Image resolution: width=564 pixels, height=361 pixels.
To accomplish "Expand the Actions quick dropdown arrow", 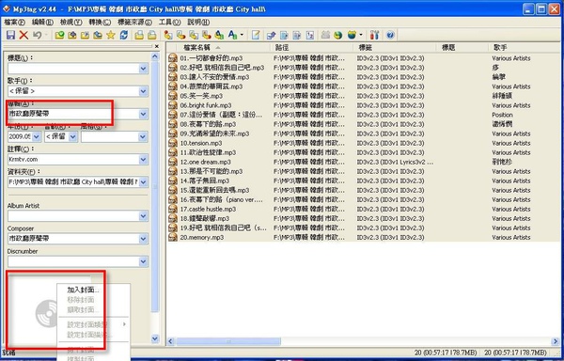I will (242, 35).
